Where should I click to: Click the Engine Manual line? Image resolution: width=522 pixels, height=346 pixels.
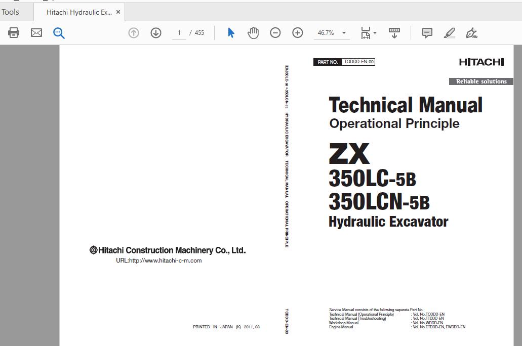pos(341,327)
